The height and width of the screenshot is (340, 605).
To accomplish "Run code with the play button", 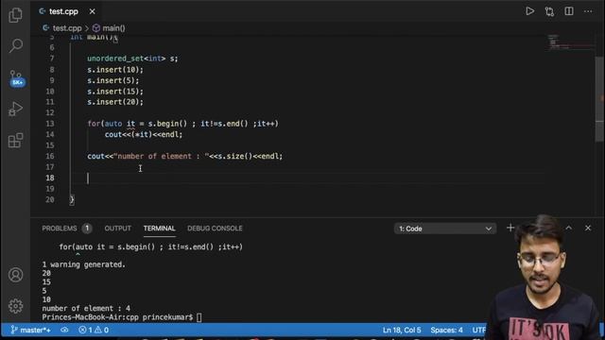I will pos(529,11).
